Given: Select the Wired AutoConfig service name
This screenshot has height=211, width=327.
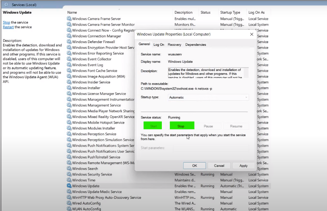Looking at the screenshot, I should 86,203.
